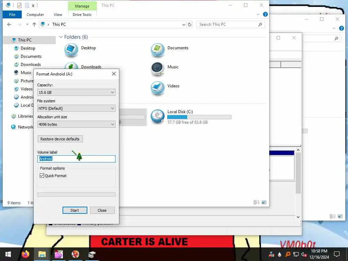348x261 pixels.
Task: Click the Local Disk (C:) usage bar
Action: click(x=199, y=117)
